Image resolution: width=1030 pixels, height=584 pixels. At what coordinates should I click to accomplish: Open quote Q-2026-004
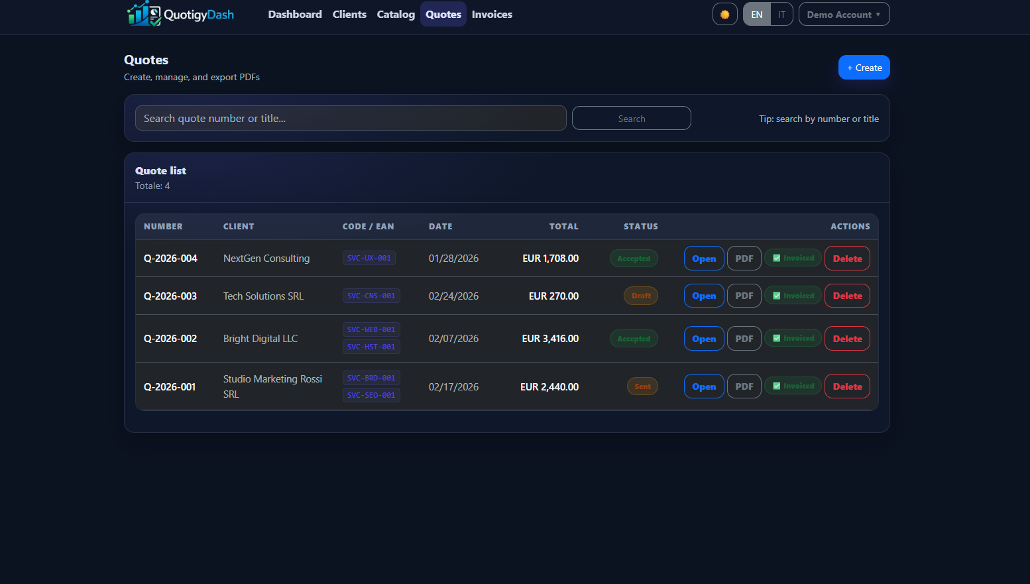(704, 259)
